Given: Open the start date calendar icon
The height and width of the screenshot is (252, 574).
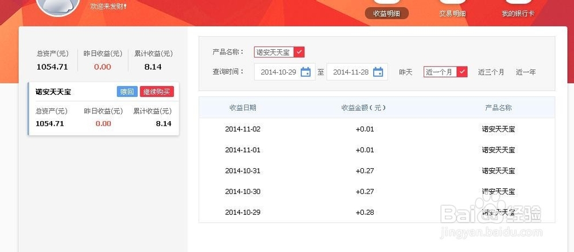Looking at the screenshot, I should (305, 72).
